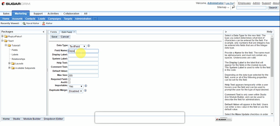Collapse the Test1 package node
This screenshot has height=126, width=280.
click(x=2, y=41)
